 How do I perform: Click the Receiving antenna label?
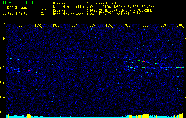pyautogui.click(x=68, y=14)
